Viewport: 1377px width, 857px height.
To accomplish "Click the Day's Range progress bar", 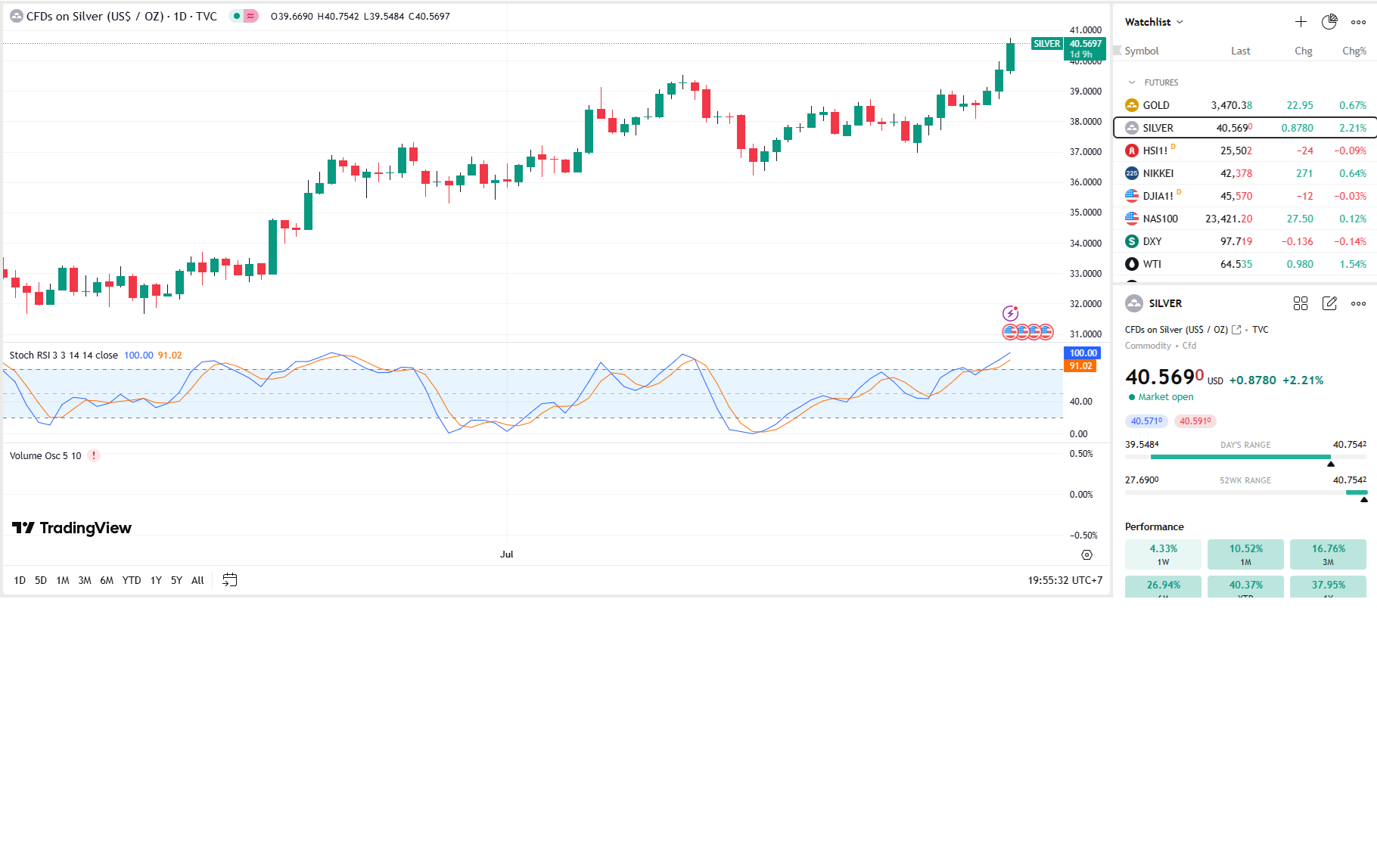I will point(1241,457).
